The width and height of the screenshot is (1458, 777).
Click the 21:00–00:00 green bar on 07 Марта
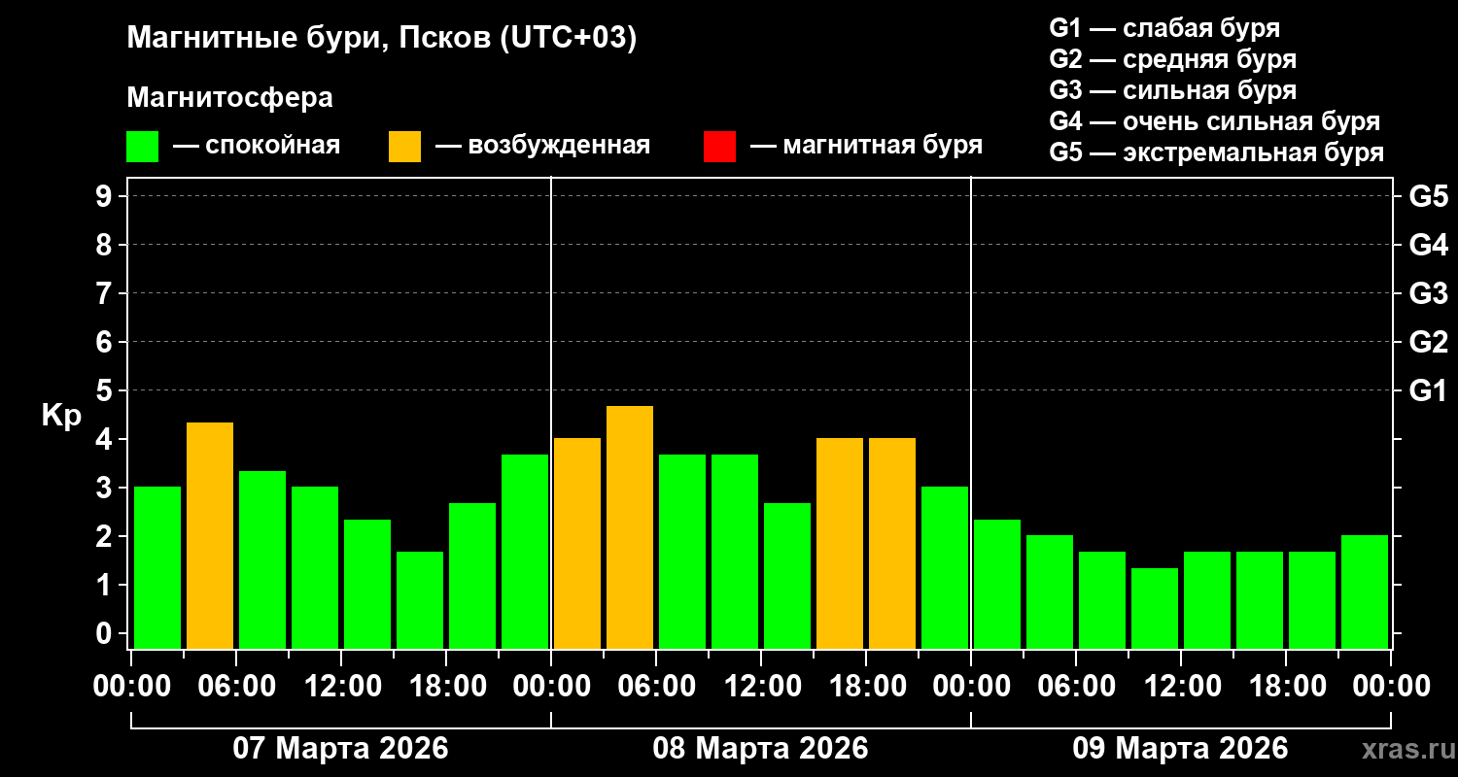point(525,552)
